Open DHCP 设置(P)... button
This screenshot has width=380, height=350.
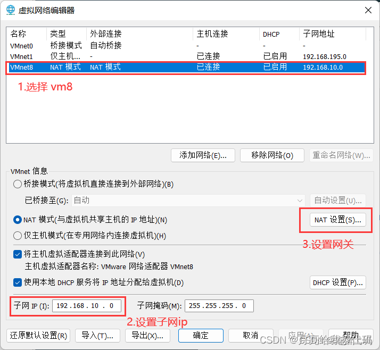coord(338,282)
